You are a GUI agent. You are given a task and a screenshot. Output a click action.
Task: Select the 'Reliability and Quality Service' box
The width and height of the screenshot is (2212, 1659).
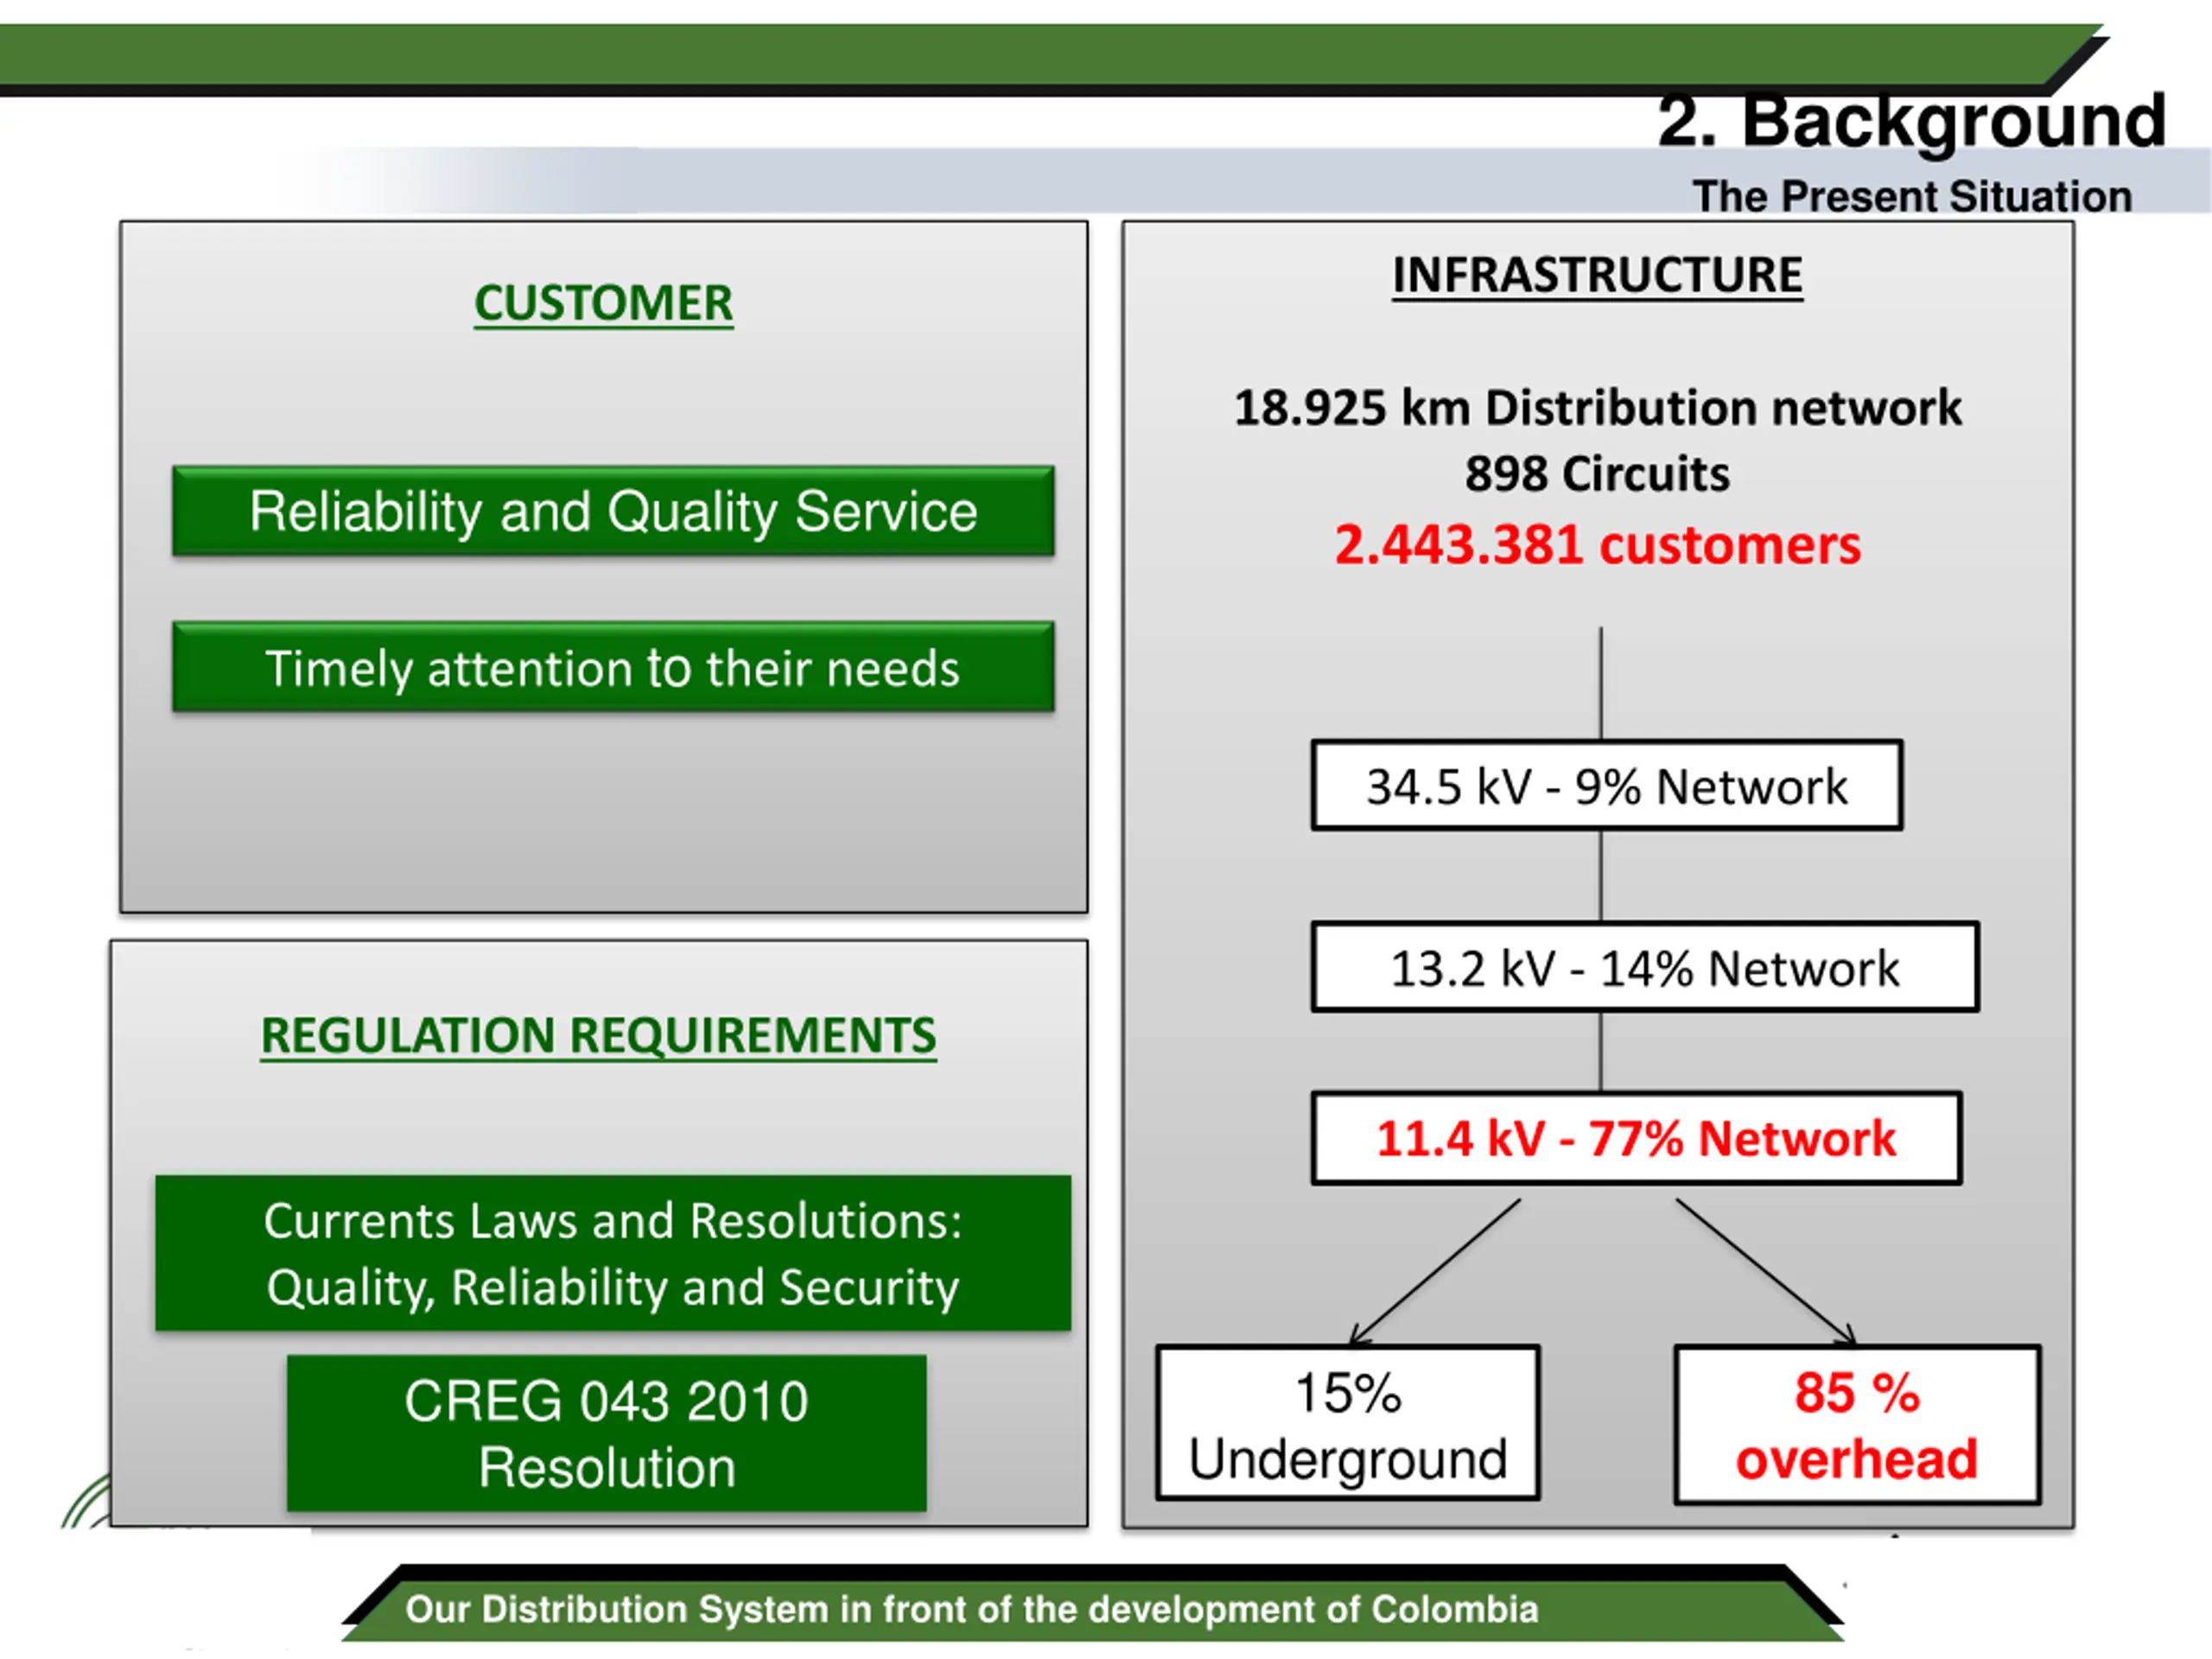pyautogui.click(x=613, y=511)
